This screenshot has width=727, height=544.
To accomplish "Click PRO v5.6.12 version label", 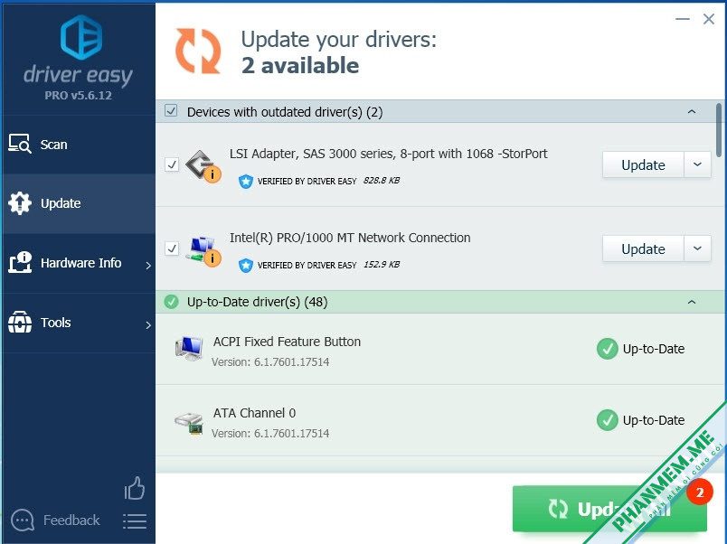I will click(78, 96).
